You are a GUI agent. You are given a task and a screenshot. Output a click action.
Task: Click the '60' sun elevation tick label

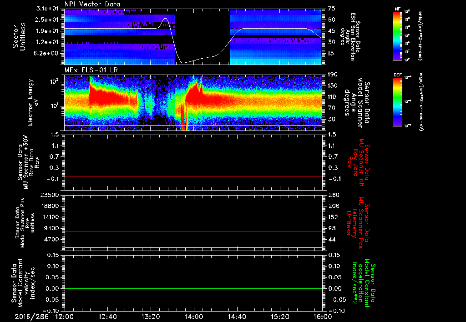pos(332,20)
